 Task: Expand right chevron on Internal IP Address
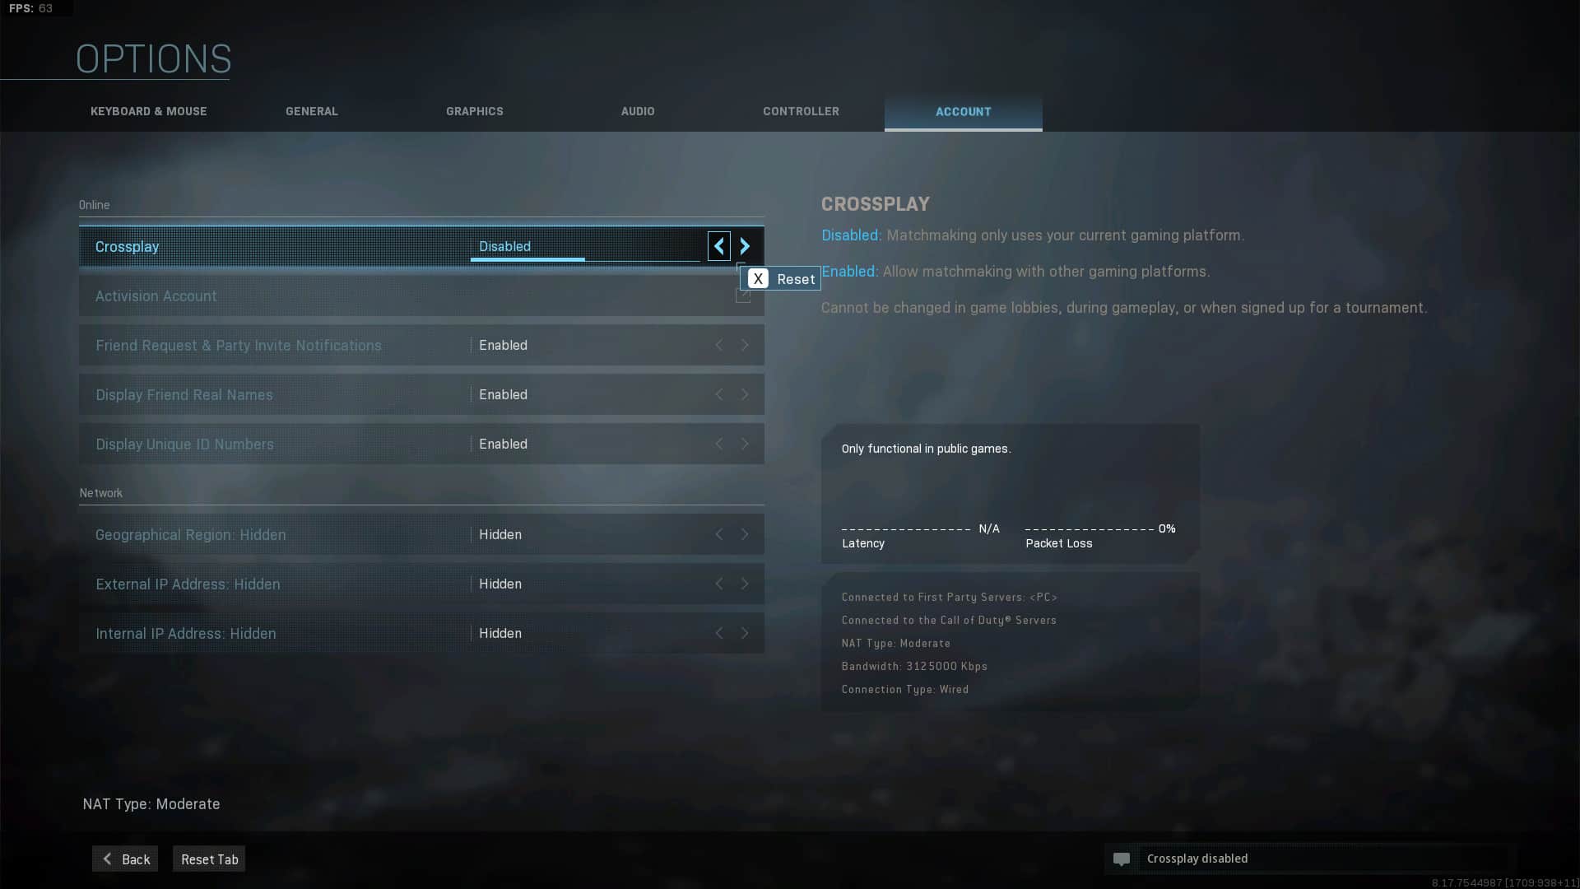coord(746,633)
